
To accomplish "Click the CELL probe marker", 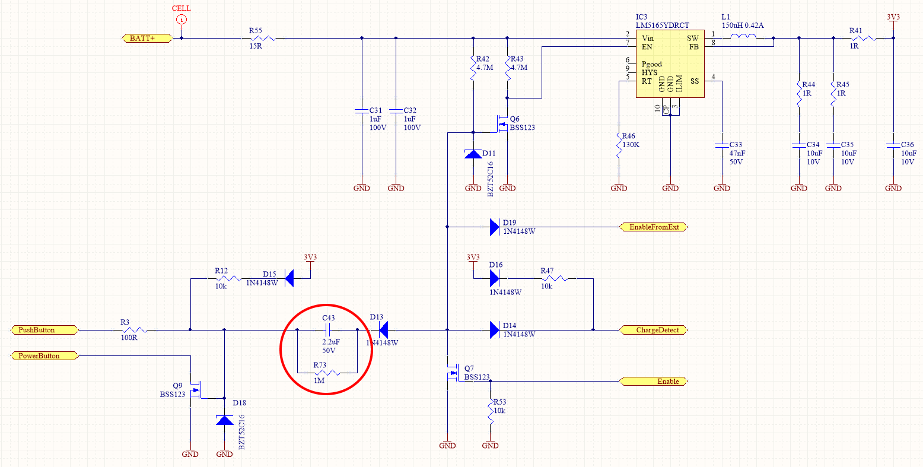I will click(182, 20).
